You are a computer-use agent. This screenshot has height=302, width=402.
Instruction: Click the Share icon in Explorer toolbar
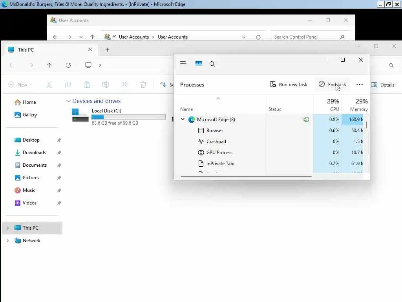124,85
